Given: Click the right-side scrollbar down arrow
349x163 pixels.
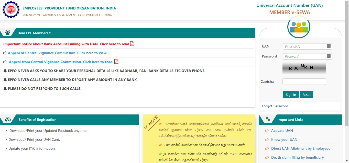Looking at the screenshot, I should tap(347, 161).
